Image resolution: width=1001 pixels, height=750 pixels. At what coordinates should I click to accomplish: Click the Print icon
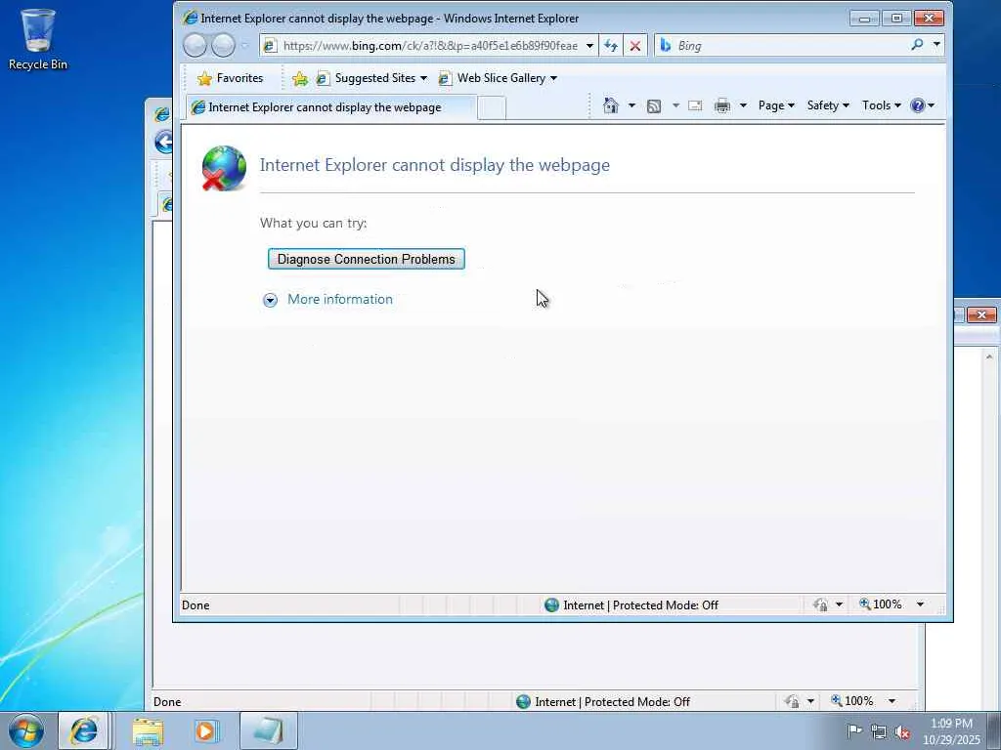tap(722, 105)
